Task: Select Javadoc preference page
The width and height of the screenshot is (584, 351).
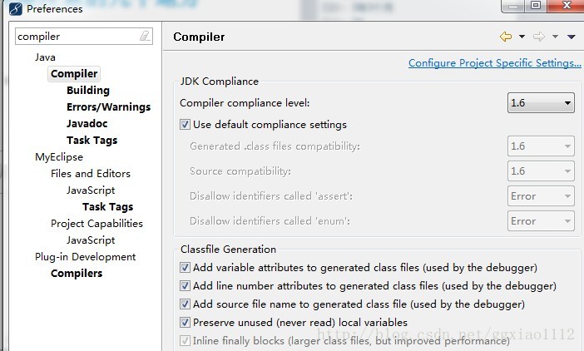Action: [87, 124]
